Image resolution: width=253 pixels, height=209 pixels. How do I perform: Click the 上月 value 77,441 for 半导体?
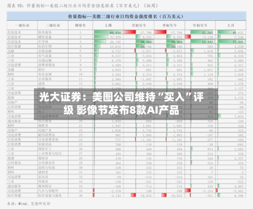tap(238, 42)
